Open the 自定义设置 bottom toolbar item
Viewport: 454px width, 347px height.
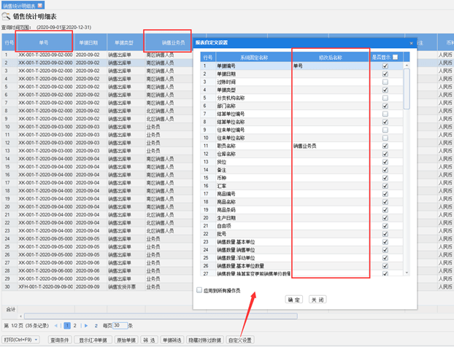pyautogui.click(x=240, y=340)
